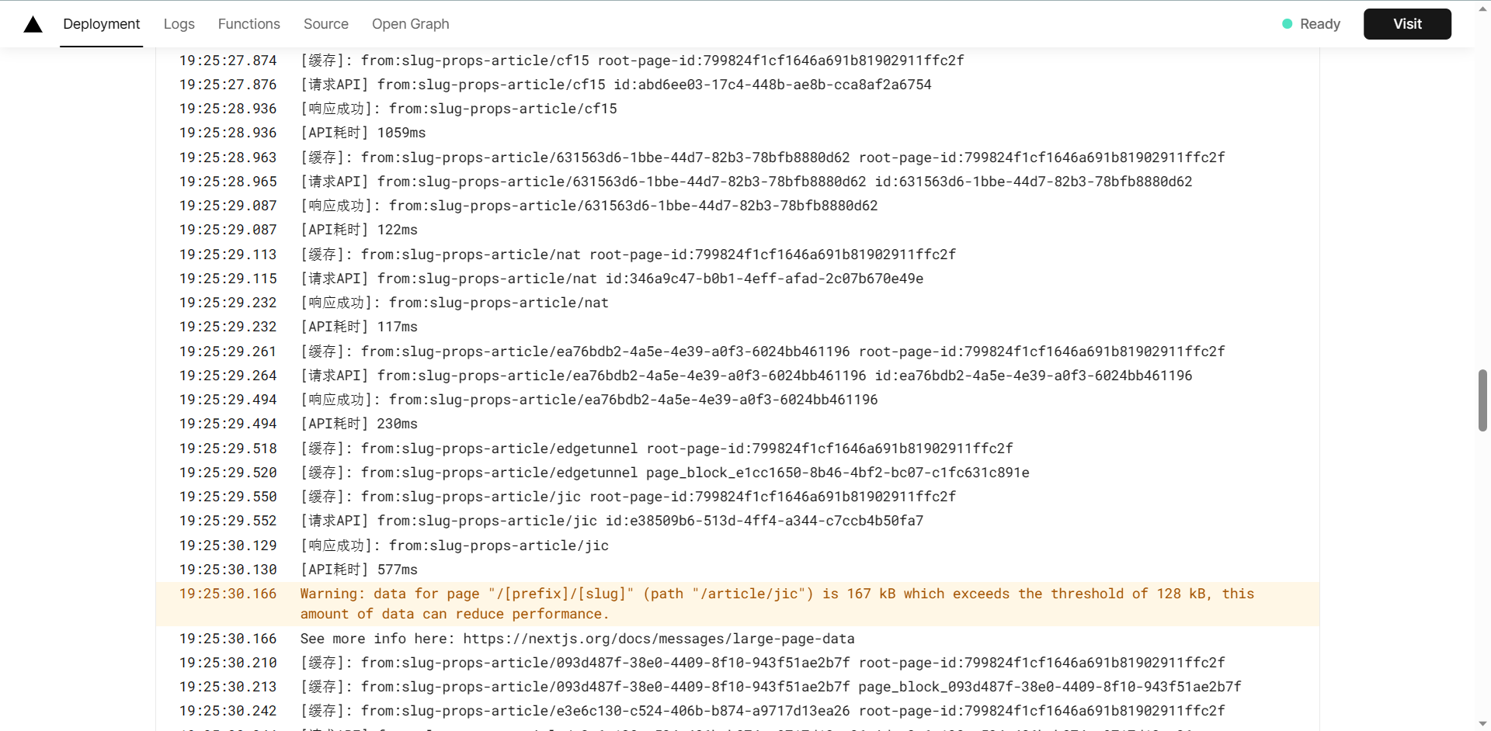Viewport: 1491px width, 731px height.
Task: Click the 缓存 log line for edgetunnel
Action: [x=655, y=448]
